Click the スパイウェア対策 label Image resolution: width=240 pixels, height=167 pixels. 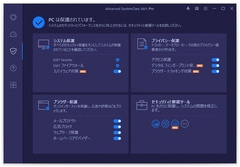pyautogui.click(x=66, y=71)
